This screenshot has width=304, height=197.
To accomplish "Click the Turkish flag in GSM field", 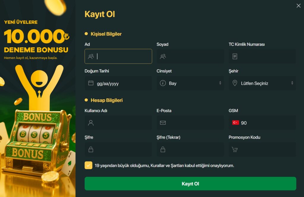I will pos(235,123).
